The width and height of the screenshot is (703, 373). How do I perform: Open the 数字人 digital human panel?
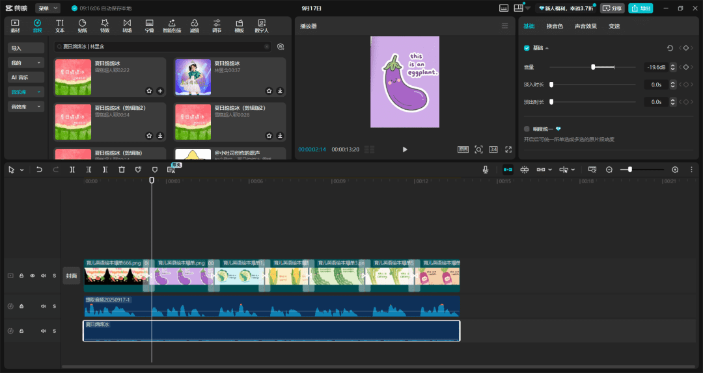[262, 26]
